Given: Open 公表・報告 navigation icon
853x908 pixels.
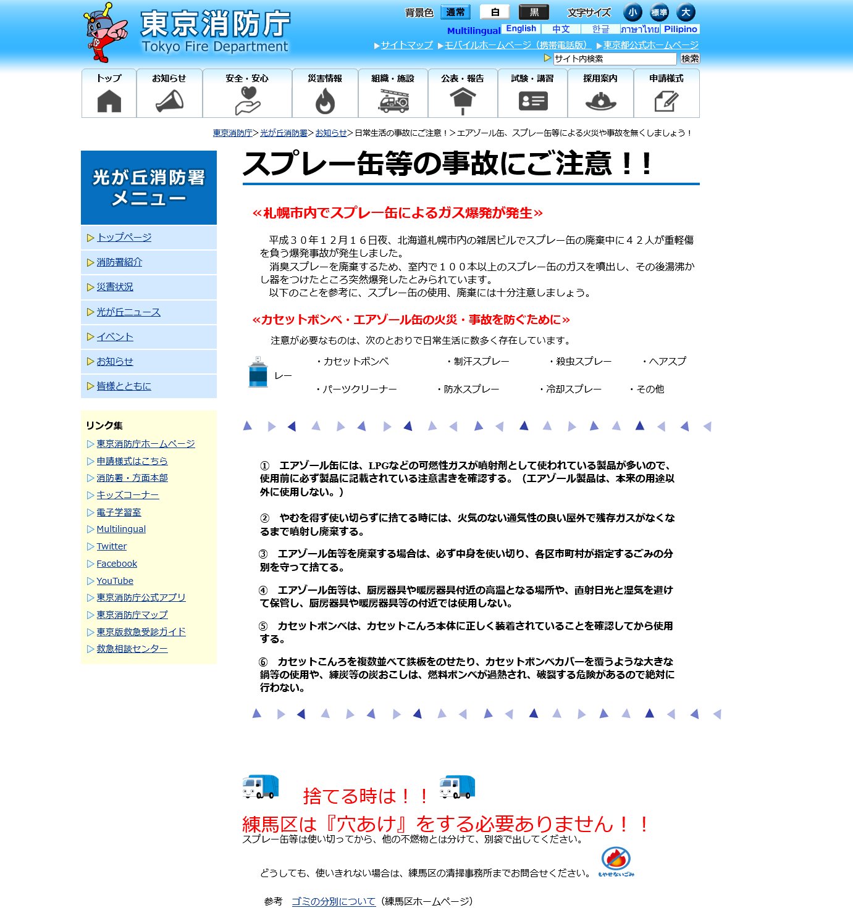Looking at the screenshot, I should pyautogui.click(x=463, y=93).
